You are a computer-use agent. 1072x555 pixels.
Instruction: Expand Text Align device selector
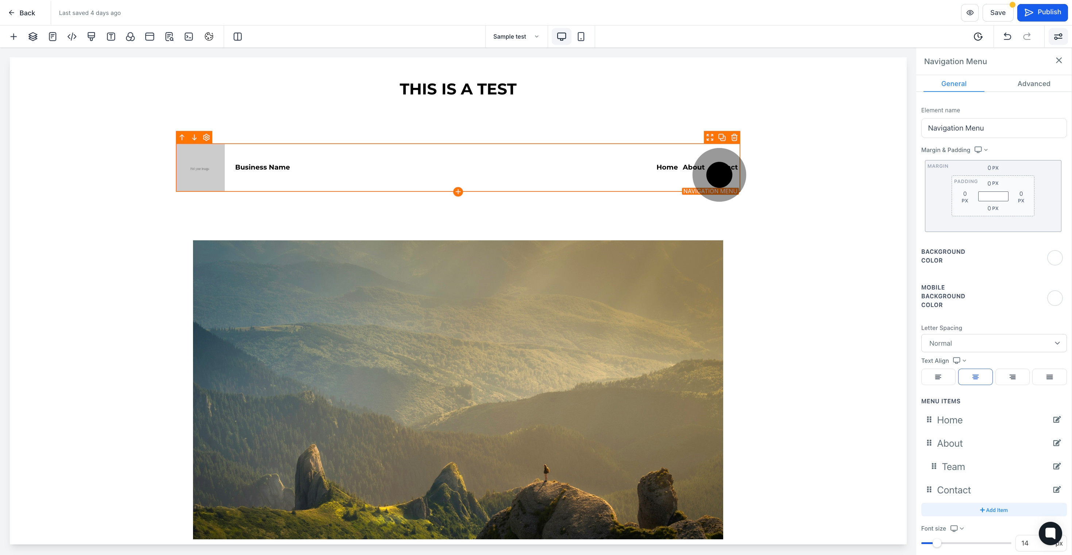click(x=959, y=361)
